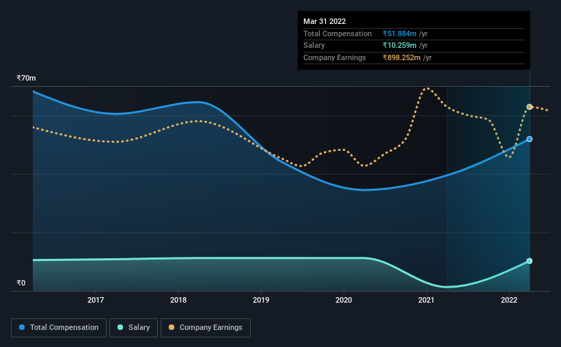The height and width of the screenshot is (347, 561).
Task: Click the 2017 x-axis label
Action: point(96,300)
